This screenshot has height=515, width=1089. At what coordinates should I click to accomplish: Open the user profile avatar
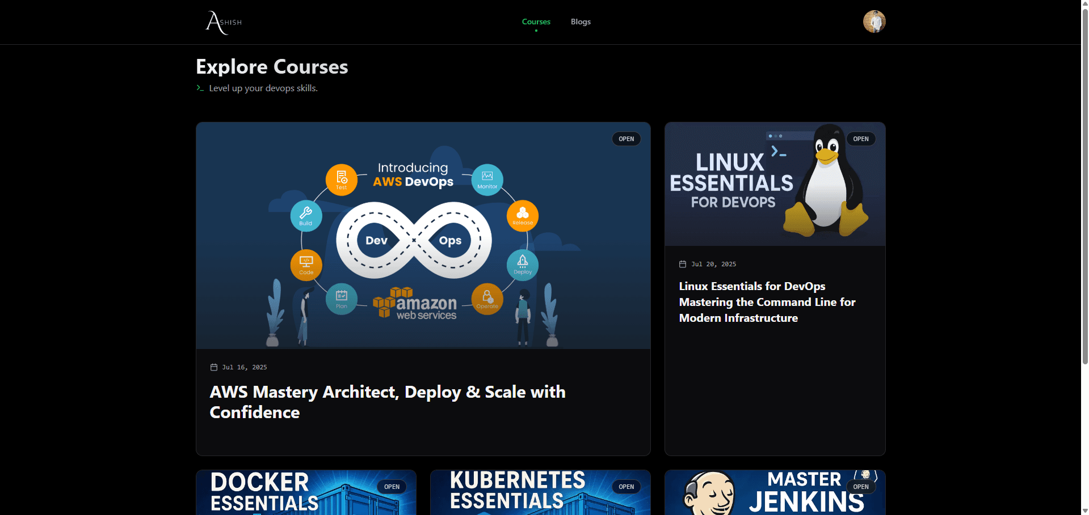coord(874,22)
